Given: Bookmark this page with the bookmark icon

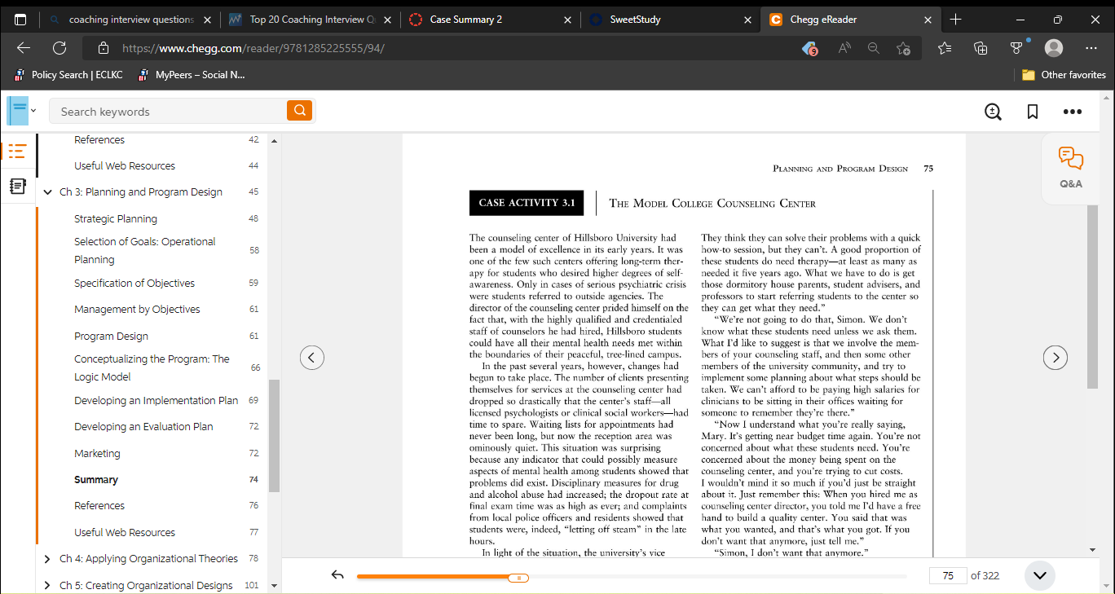Looking at the screenshot, I should pos(1033,112).
